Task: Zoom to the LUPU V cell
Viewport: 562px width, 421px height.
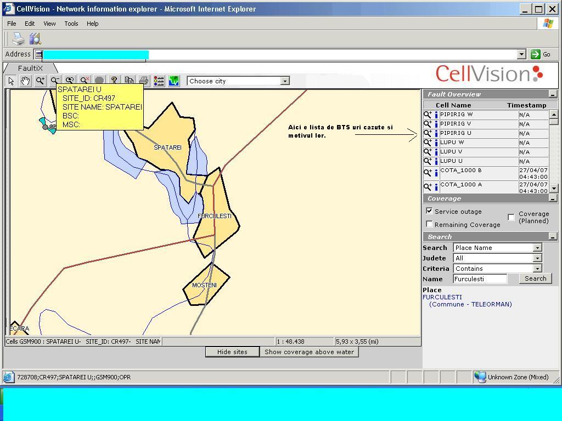Action: [x=428, y=152]
